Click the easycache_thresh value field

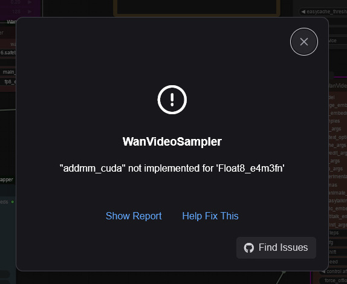pyautogui.click(x=323, y=11)
